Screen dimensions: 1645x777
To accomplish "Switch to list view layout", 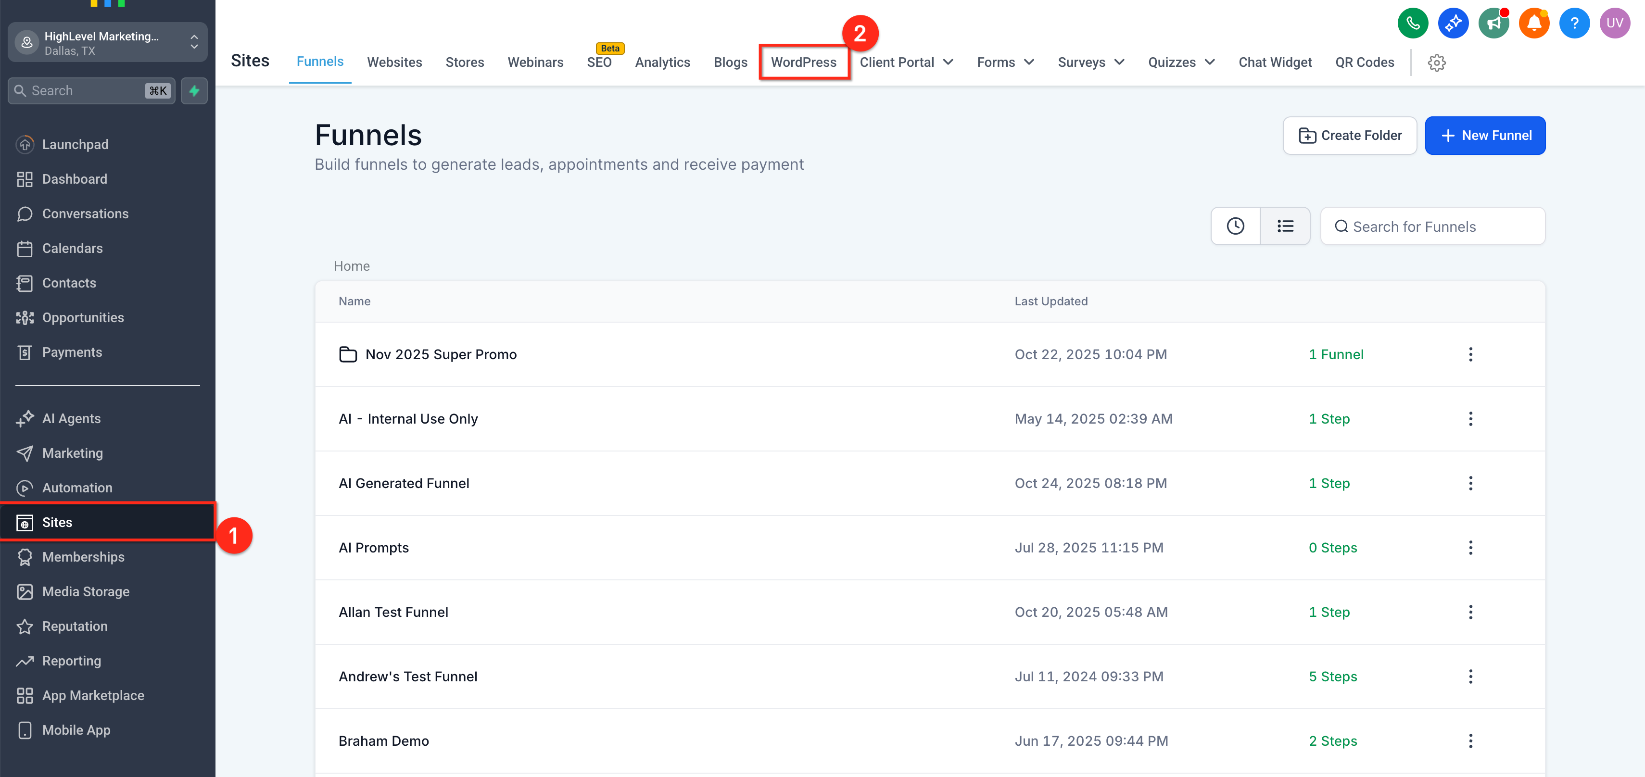I will pyautogui.click(x=1285, y=226).
